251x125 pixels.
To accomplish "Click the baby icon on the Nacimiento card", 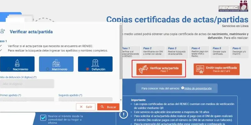I will tap(17, 63).
